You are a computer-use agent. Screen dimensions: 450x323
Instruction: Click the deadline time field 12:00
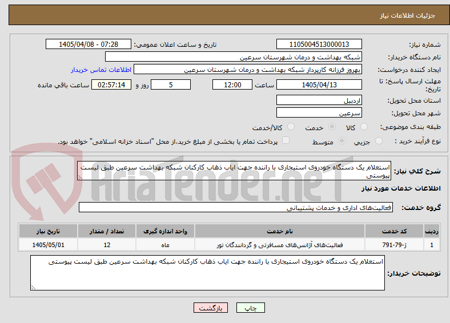232,84
